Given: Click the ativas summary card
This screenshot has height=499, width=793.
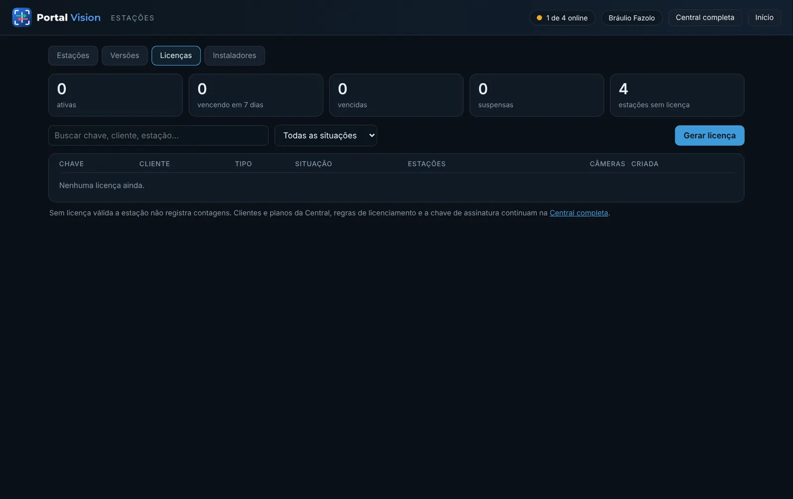Looking at the screenshot, I should click(x=115, y=95).
